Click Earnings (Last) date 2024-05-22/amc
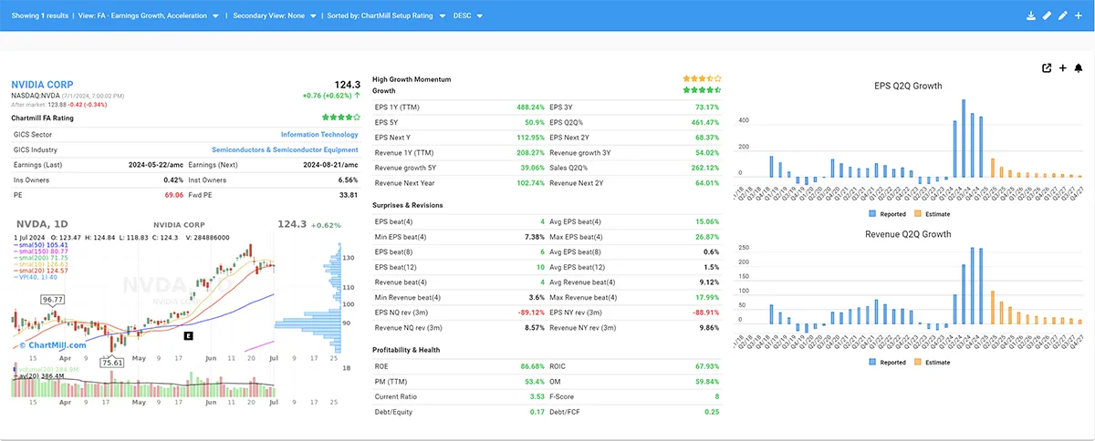The width and height of the screenshot is (1095, 441). (157, 164)
